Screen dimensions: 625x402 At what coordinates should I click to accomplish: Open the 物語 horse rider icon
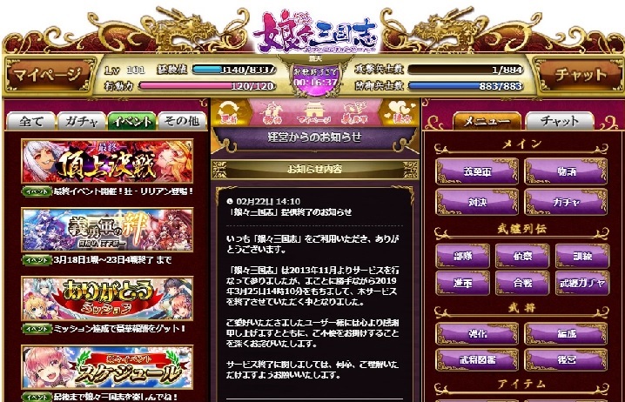point(272,113)
